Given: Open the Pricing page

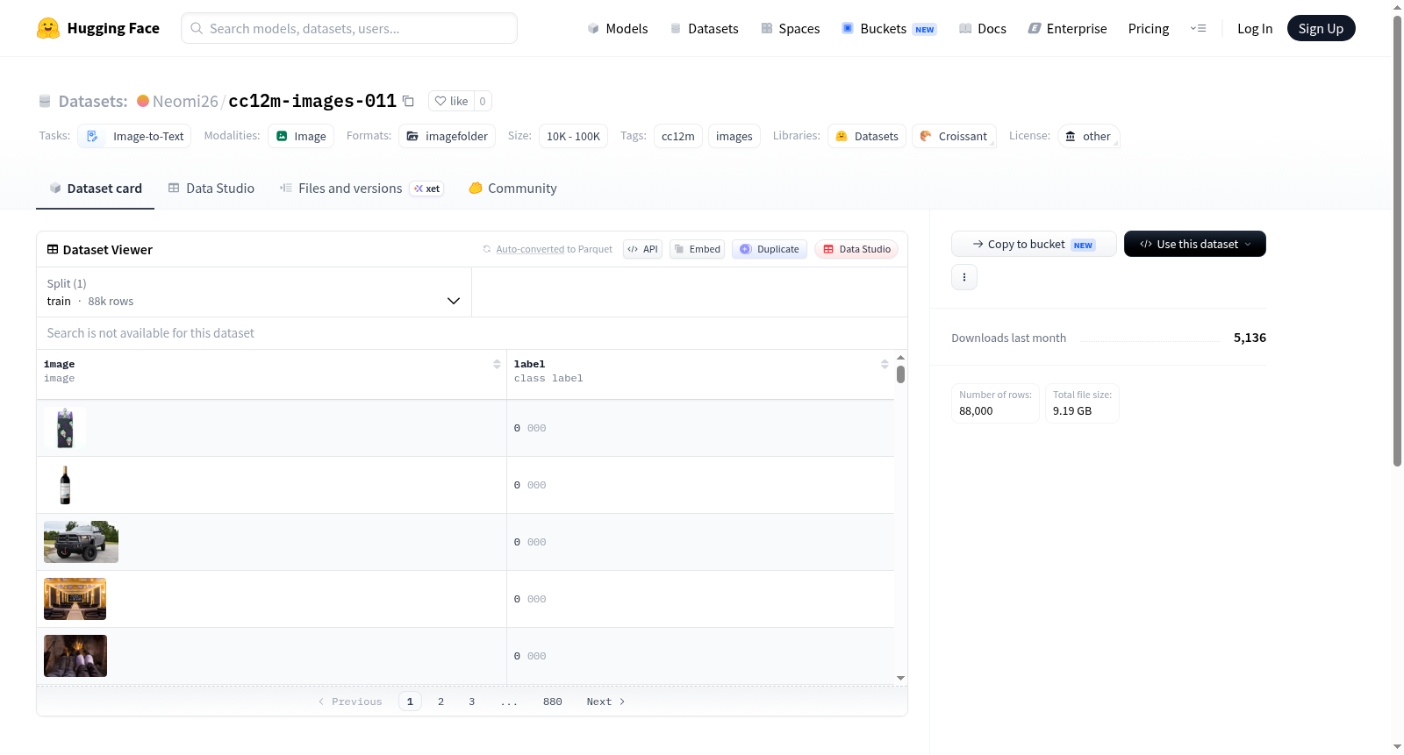Looking at the screenshot, I should pos(1149,28).
